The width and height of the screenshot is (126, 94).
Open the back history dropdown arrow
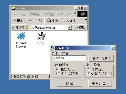pyautogui.click(x=25, y=21)
